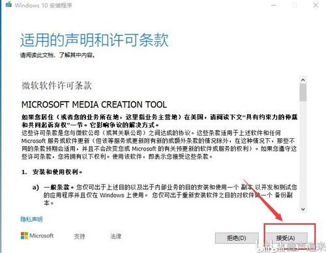Screen dimensions: 326x253
Task: Click the scrollbar down arrow
Action: [x=303, y=209]
